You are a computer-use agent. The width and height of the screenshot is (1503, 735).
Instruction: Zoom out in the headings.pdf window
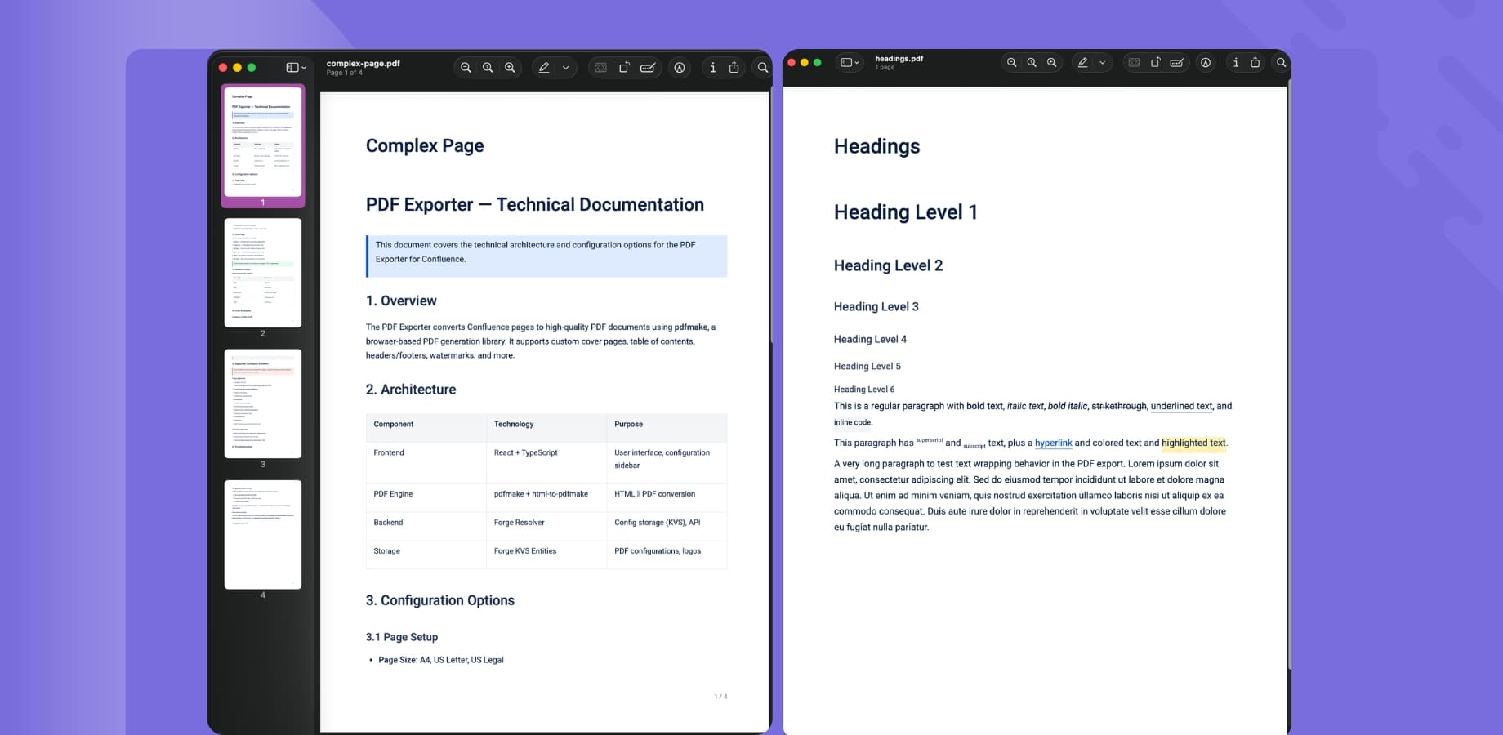coord(1011,62)
